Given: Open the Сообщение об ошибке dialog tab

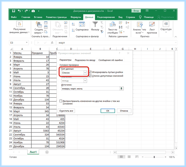Looking at the screenshot, I should pyautogui.click(x=111, y=60).
